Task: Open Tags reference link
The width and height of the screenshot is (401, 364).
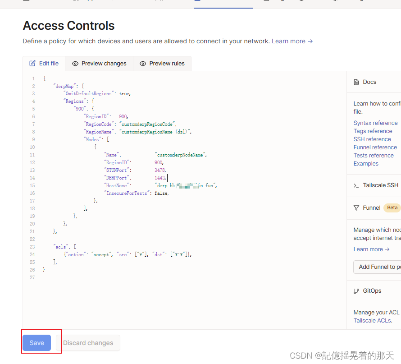Action: 373,131
